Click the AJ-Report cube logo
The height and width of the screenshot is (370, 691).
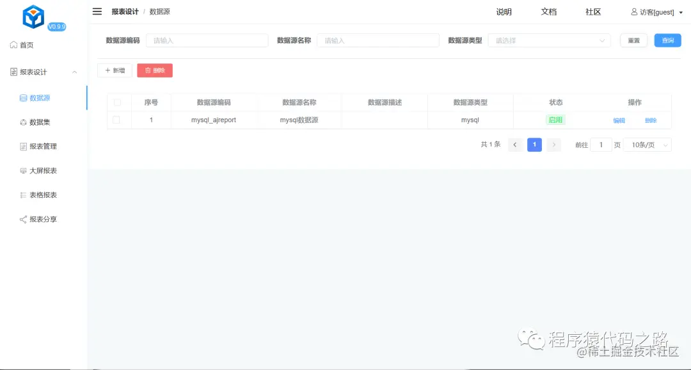point(33,16)
